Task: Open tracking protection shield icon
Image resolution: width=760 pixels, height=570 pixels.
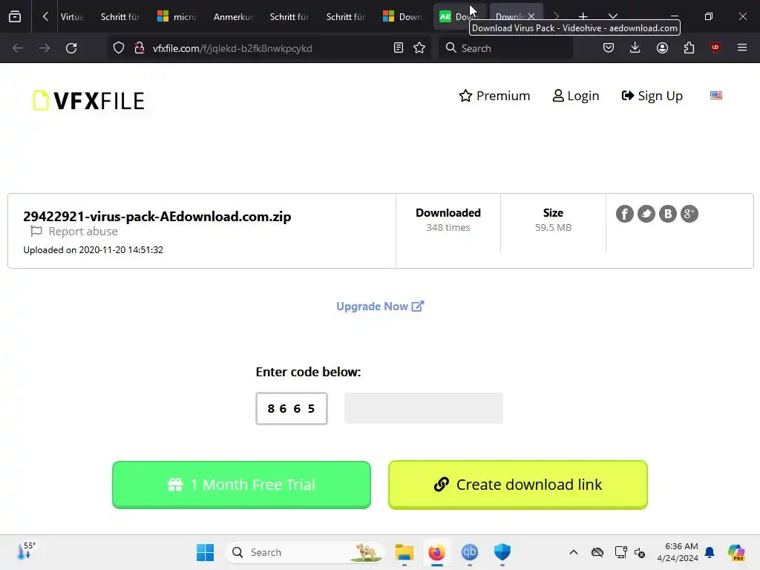Action: click(119, 48)
